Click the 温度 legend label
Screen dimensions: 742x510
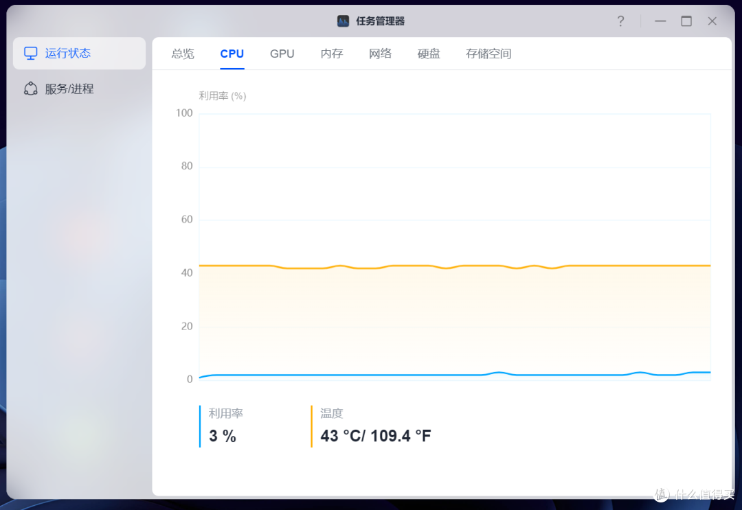(x=332, y=414)
